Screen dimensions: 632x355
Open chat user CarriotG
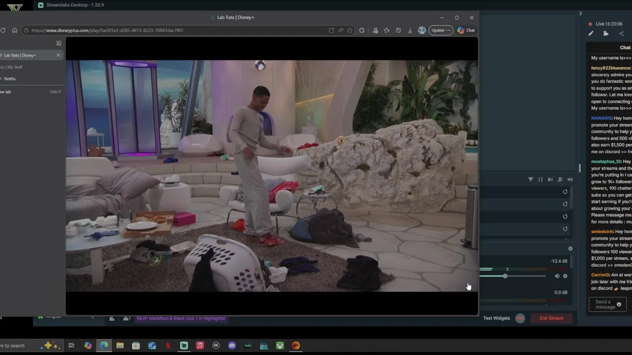tap(600, 275)
